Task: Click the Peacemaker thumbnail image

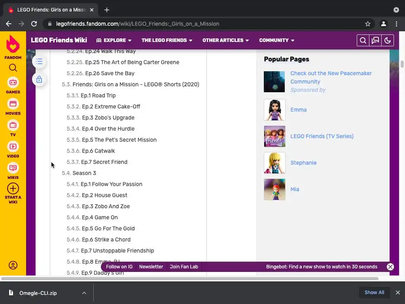Action: pyautogui.click(x=274, y=82)
